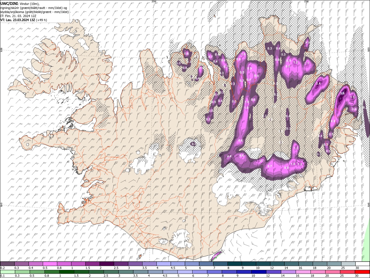Click the 18 label under the upper legend
This screenshot has height=278, width=370.
click(x=314, y=268)
